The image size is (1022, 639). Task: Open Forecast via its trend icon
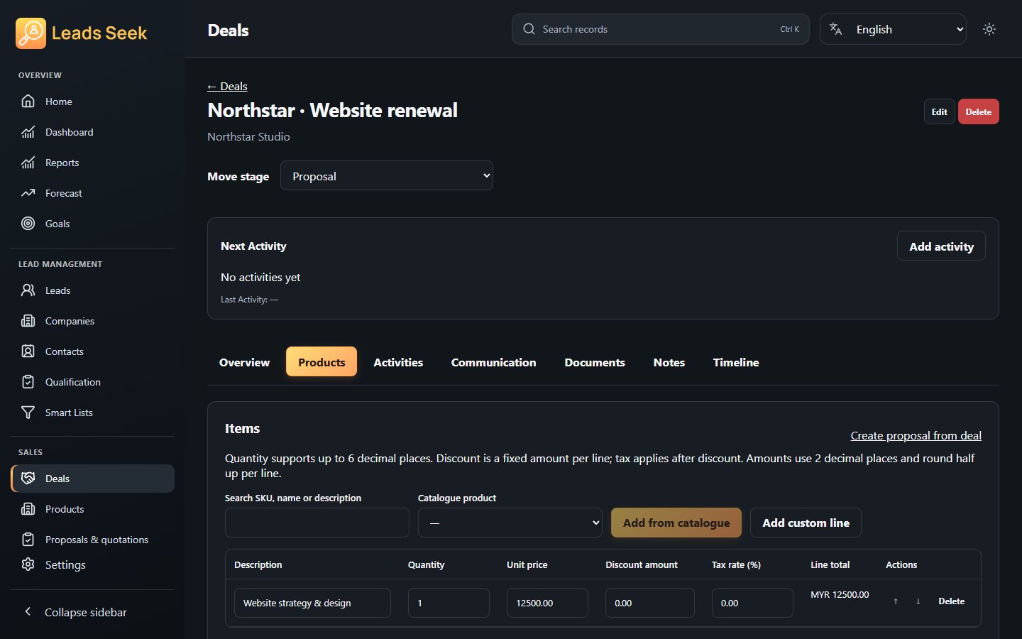(28, 193)
